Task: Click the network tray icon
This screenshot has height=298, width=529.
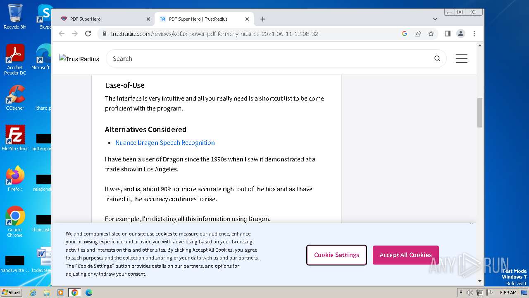Action: 479,293
